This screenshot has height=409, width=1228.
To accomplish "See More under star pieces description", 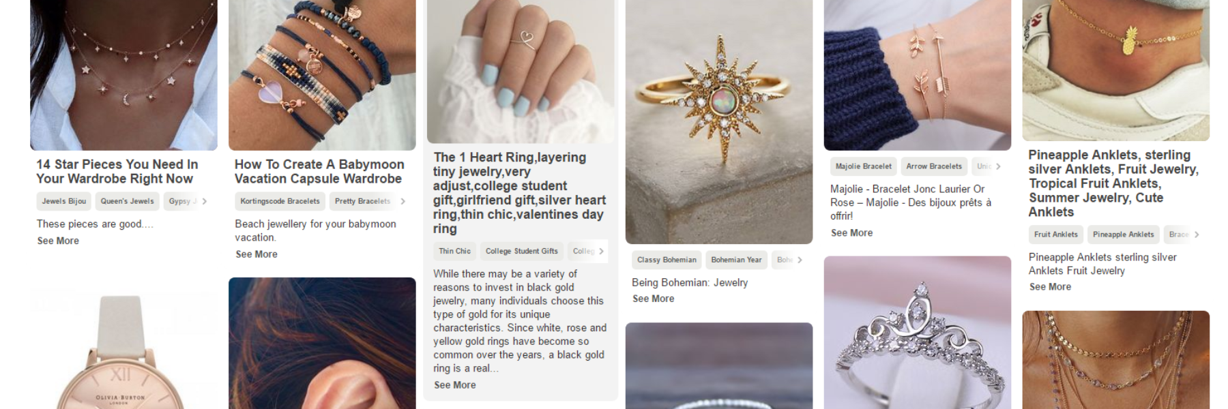I will [x=58, y=241].
